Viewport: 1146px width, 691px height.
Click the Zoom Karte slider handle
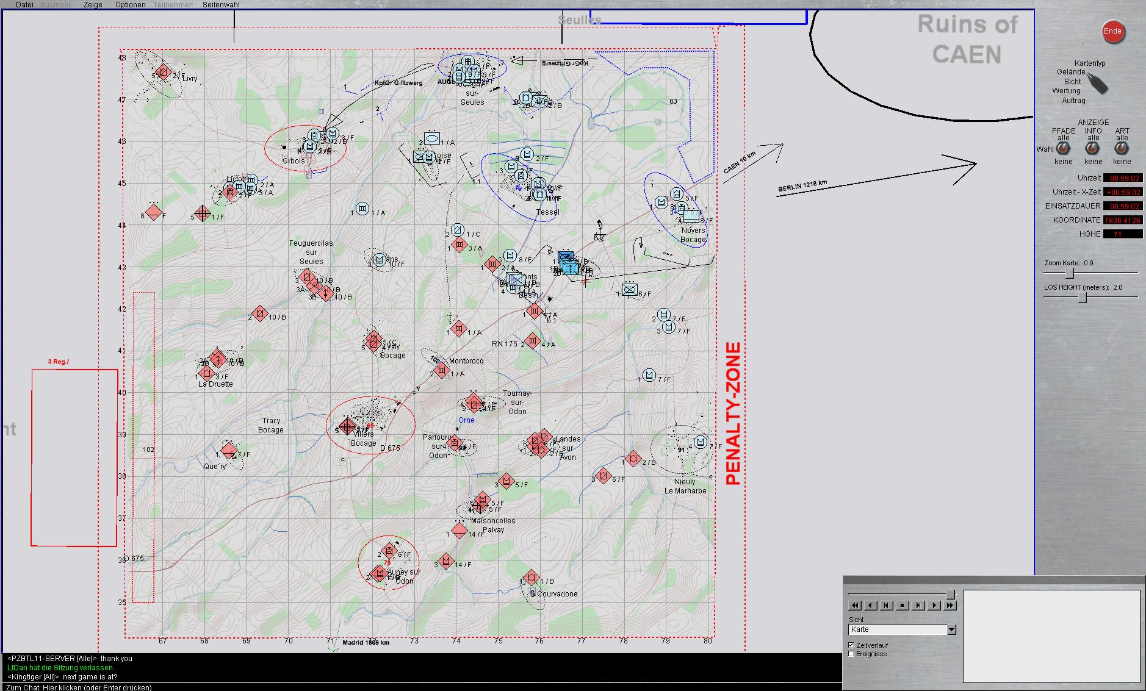1069,273
